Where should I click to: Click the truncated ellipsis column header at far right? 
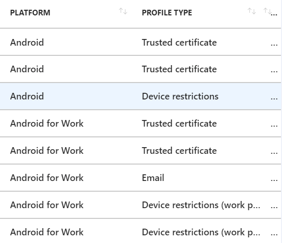click(x=274, y=14)
